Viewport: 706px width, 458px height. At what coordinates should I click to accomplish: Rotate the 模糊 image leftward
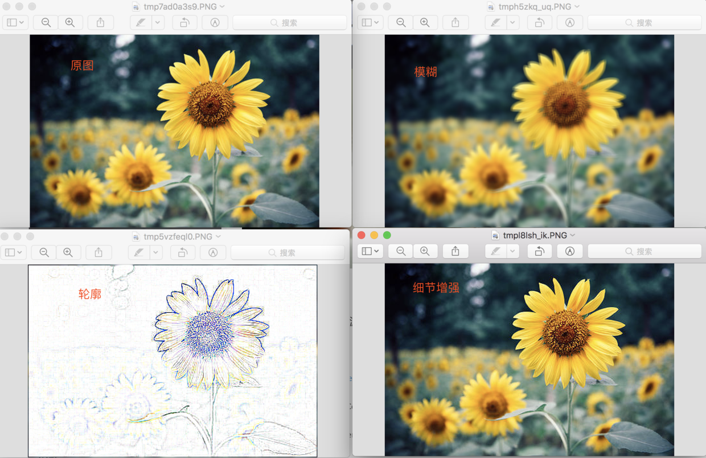pos(539,22)
